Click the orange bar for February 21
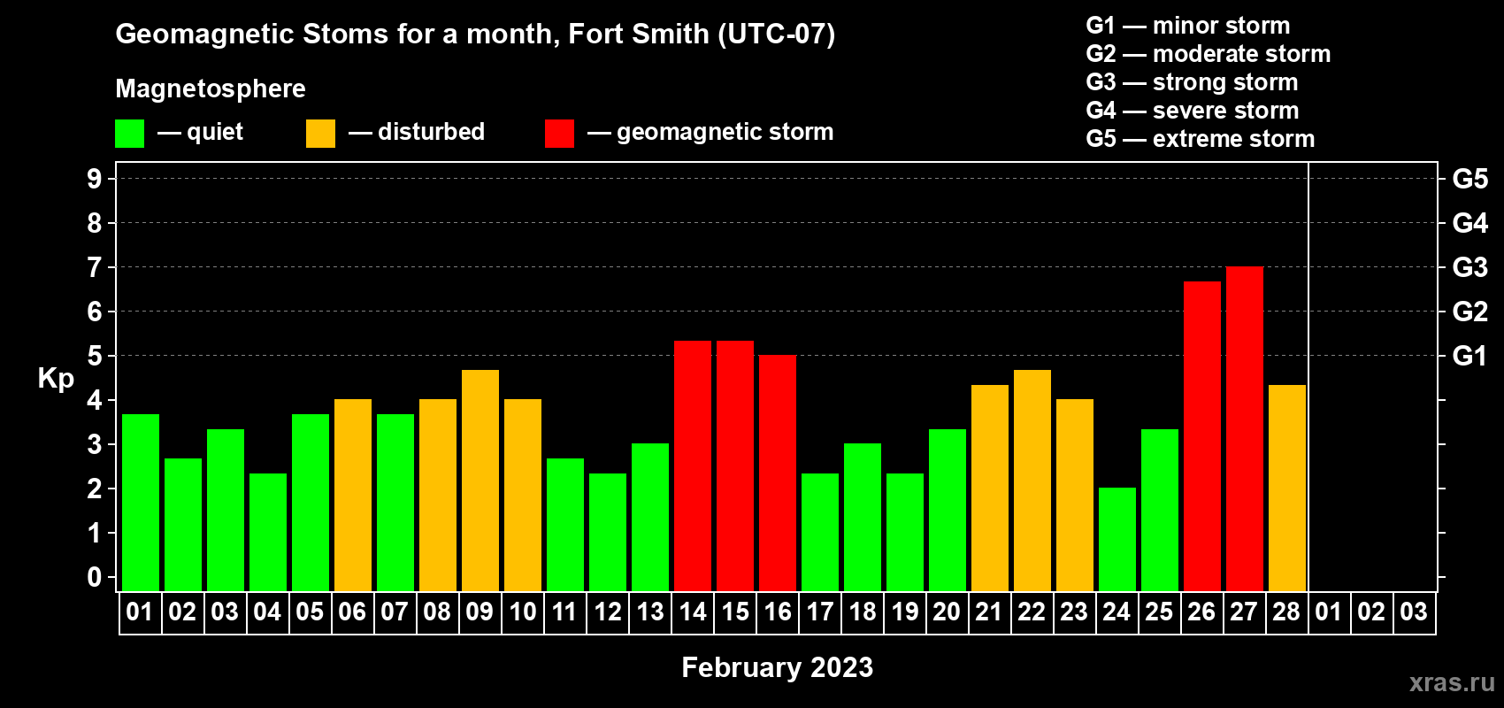Screen dimensions: 1504x708 tap(990, 488)
